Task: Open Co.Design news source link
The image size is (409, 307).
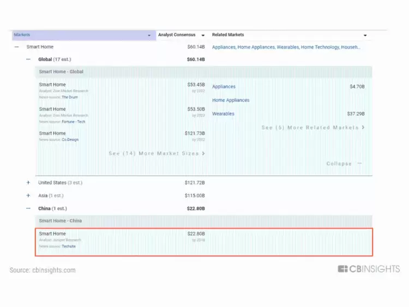Action: pos(70,140)
